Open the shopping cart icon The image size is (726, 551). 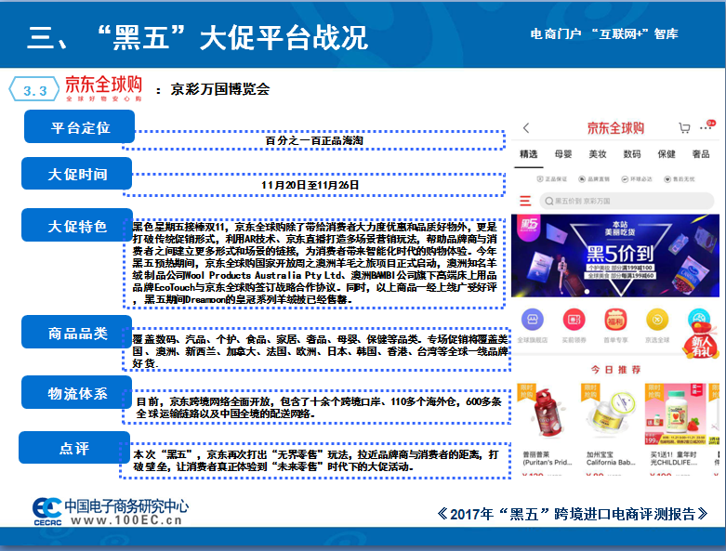pos(684,127)
